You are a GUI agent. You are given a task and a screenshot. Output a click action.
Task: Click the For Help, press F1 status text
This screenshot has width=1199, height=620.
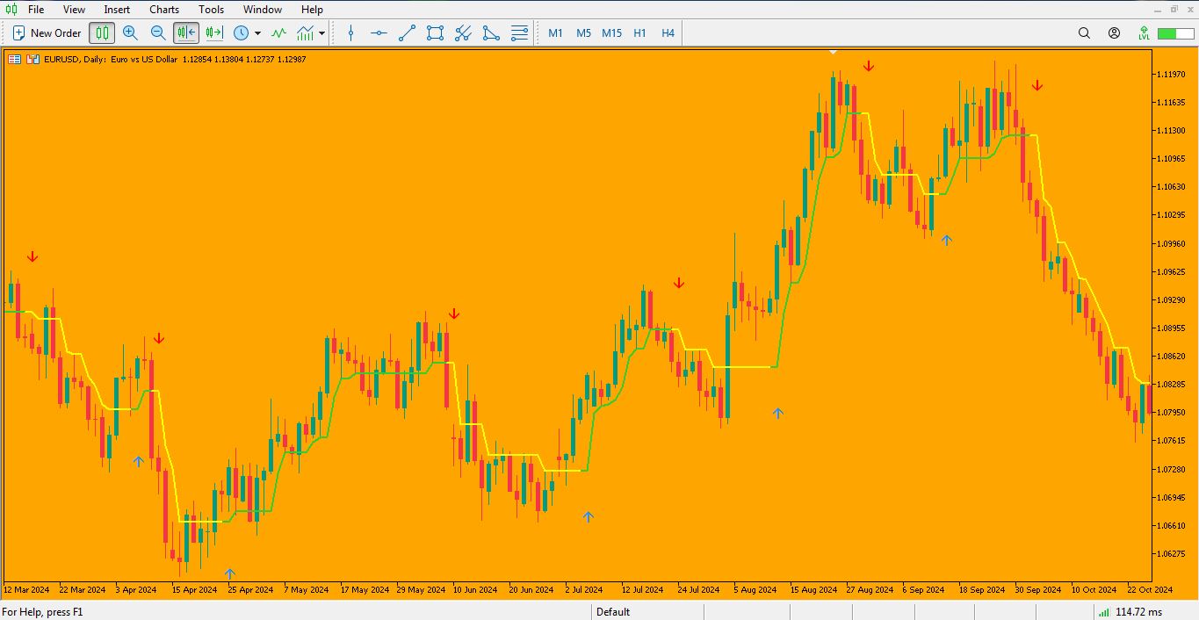coord(42,612)
